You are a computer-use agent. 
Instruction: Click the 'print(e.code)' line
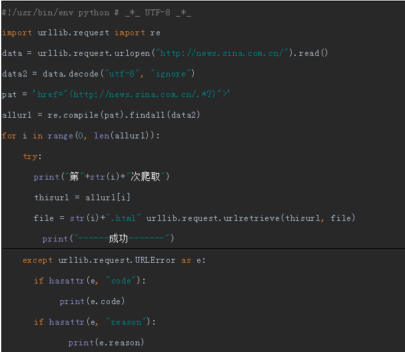(92, 301)
